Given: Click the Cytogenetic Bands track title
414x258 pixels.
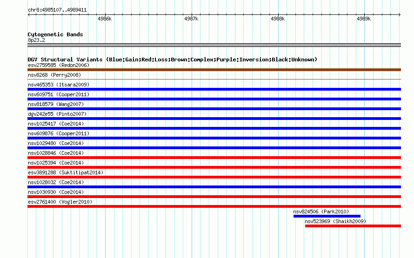Looking at the screenshot, I should (55, 34).
